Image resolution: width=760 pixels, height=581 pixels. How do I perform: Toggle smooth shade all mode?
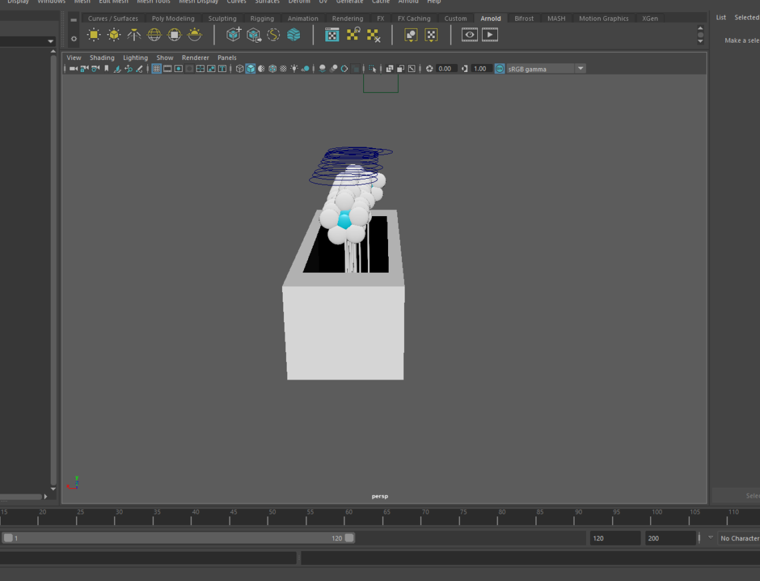click(x=251, y=69)
